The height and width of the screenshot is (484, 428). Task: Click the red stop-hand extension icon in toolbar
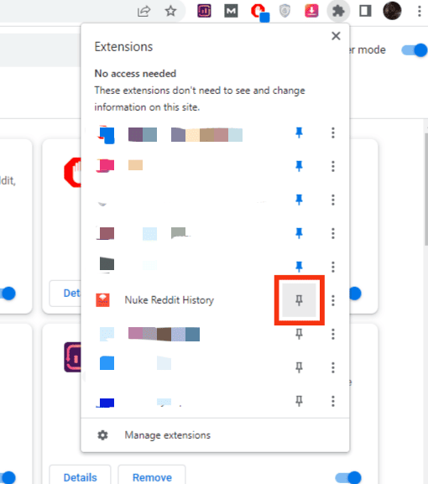(259, 12)
